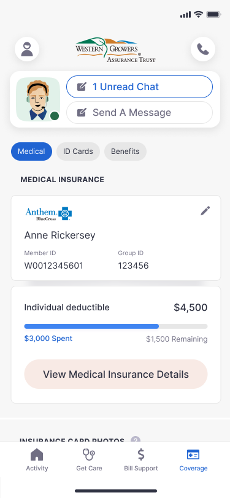This screenshot has height=498, width=230.
Task: Select the Medical tab
Action: tap(31, 151)
